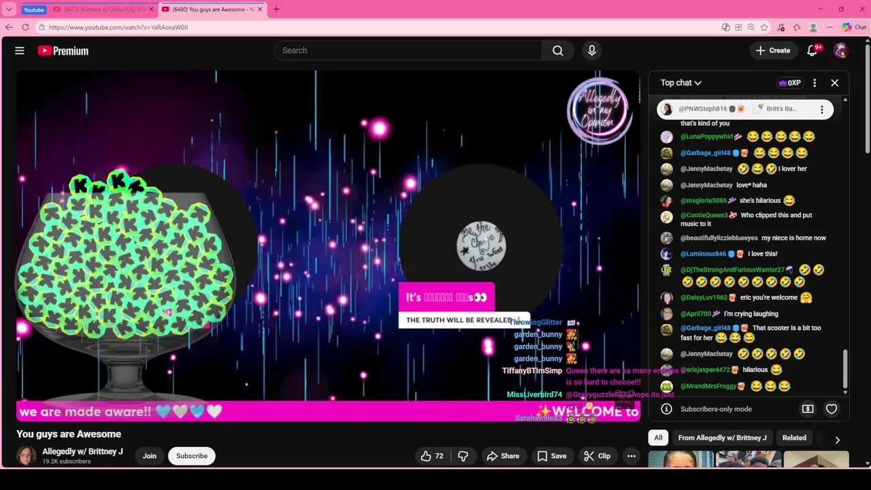Click the Super Chat dollar icon

808,409
